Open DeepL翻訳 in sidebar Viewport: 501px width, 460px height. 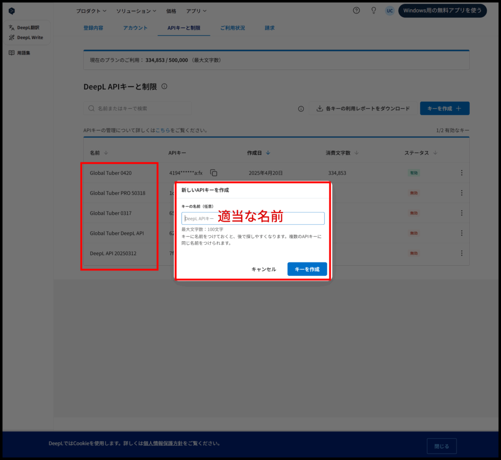click(x=24, y=27)
